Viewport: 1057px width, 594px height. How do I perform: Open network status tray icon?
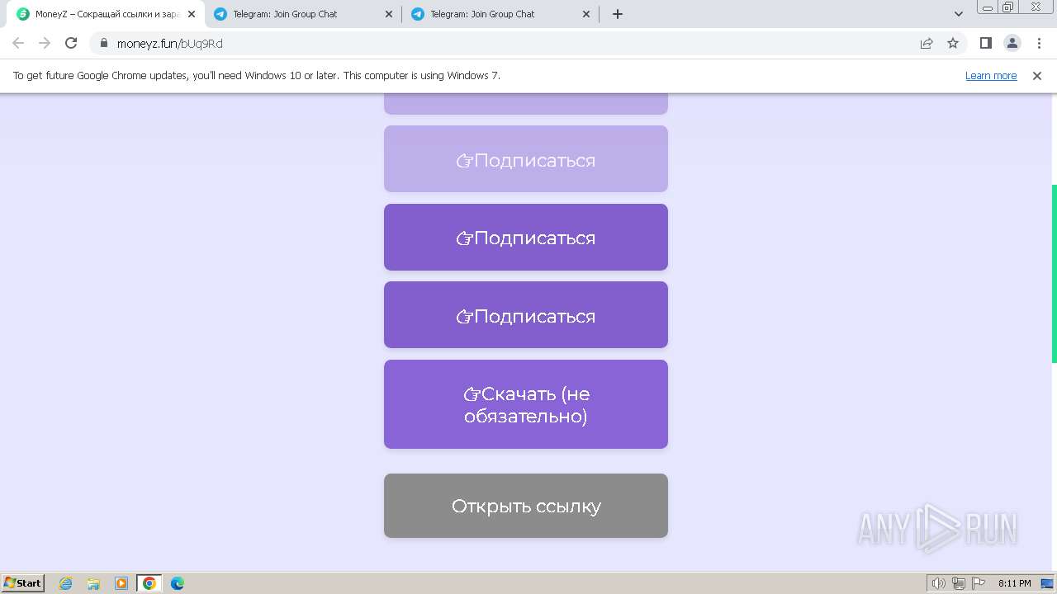pos(959,583)
